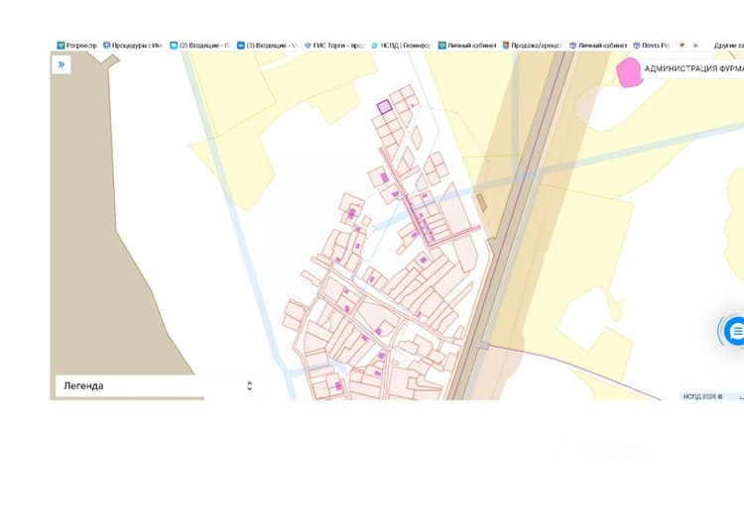Open the Почта России bookmark
The width and height of the screenshot is (744, 525).
coord(652,46)
